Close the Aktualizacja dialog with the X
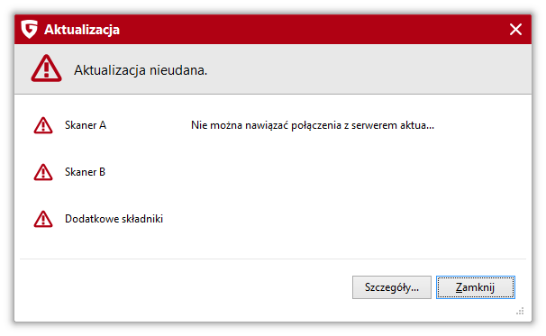 tap(515, 30)
